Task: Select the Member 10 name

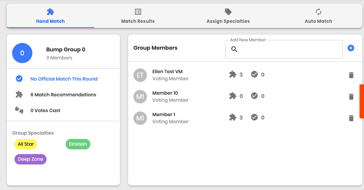Action: [165, 93]
